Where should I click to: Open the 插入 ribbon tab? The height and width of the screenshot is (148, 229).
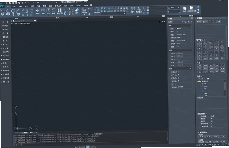click(x=26, y=6)
